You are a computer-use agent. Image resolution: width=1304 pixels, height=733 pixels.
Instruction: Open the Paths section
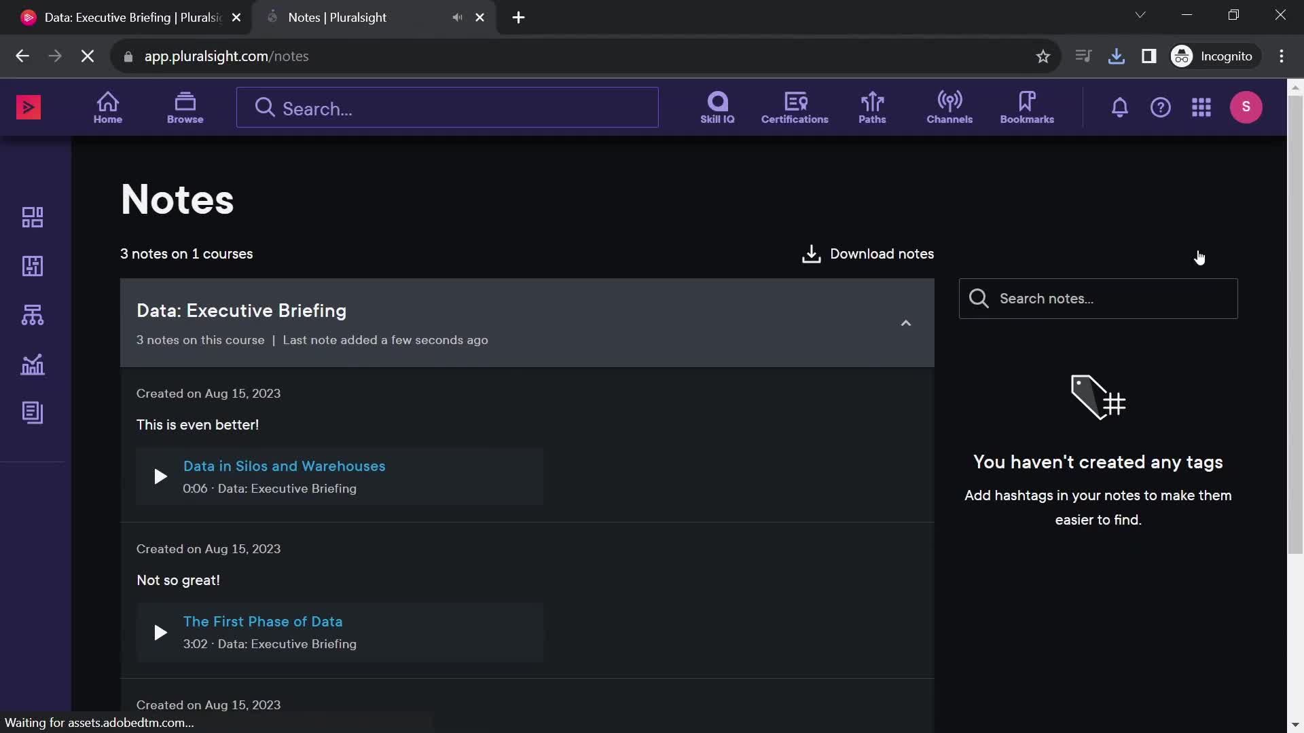(x=872, y=107)
